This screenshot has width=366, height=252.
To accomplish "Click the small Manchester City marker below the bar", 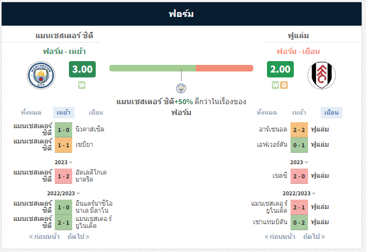I will 181,88.
